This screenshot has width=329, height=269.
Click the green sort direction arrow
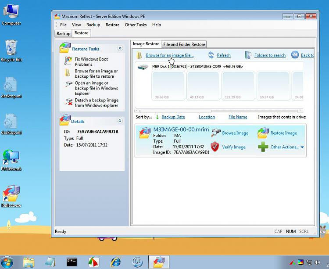pyautogui.click(x=157, y=117)
